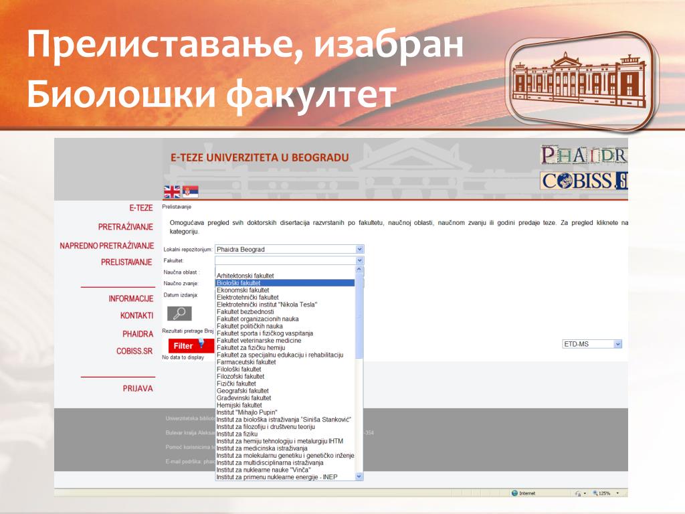
Task: Select Fakultet sporta i fizičkog vaspitanja
Action: (x=285, y=333)
